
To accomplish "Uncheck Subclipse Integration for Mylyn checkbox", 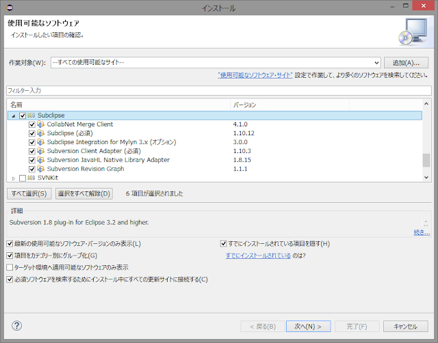I will [x=32, y=142].
